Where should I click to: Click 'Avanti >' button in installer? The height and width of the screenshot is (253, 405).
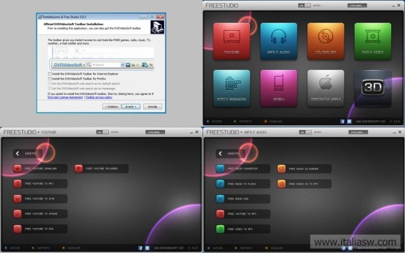[x=131, y=106]
